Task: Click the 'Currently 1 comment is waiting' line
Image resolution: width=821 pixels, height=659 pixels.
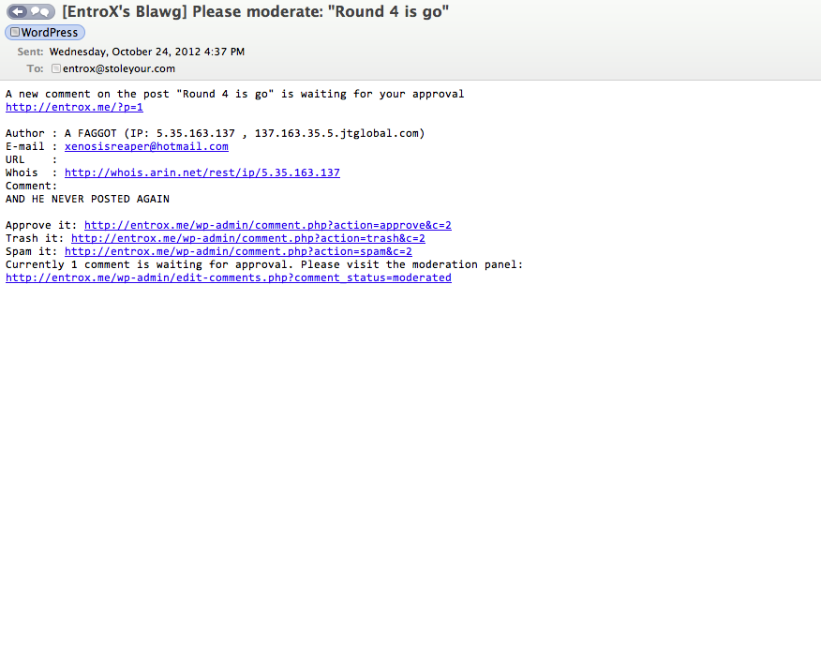Action: click(264, 264)
